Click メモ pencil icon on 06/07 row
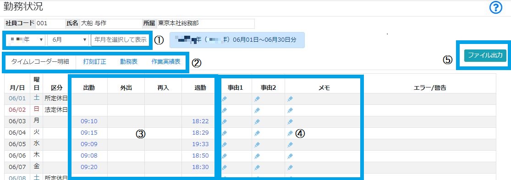The height and width of the screenshot is (180, 511). (290, 168)
